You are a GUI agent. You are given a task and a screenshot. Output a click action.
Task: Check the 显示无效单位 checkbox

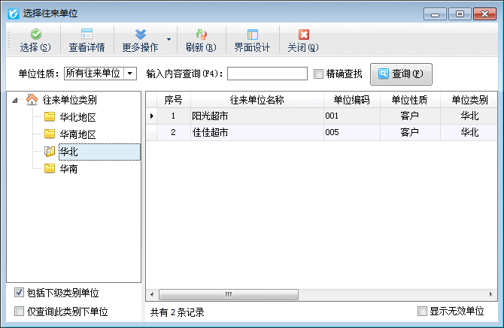tap(422, 311)
